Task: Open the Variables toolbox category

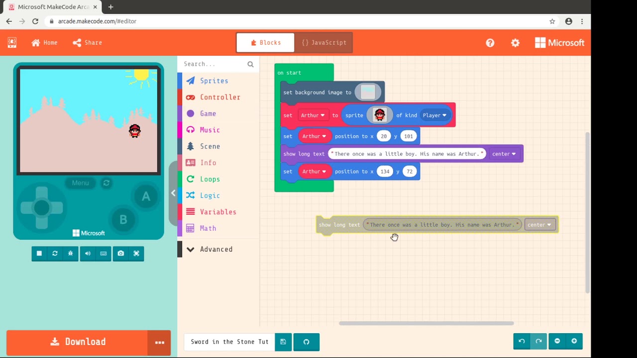Action: pyautogui.click(x=218, y=212)
